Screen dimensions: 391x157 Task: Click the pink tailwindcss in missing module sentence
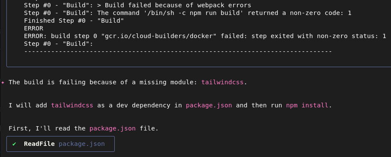coord(222,82)
